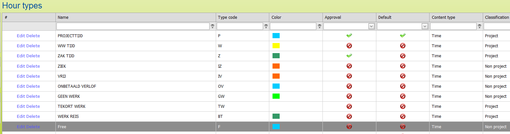Click the filter icon for Color column
Screen dimensions: 510x134
point(320,26)
